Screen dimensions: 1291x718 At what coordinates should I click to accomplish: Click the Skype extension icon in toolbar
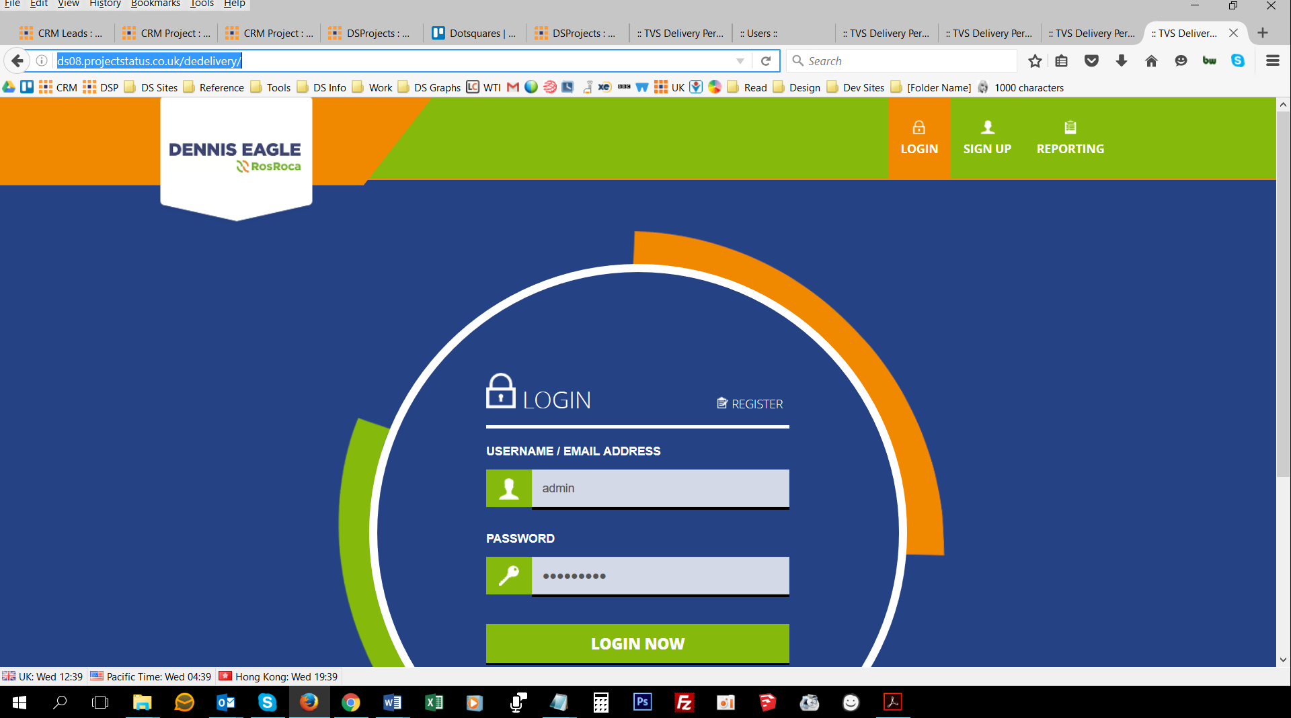click(1238, 61)
